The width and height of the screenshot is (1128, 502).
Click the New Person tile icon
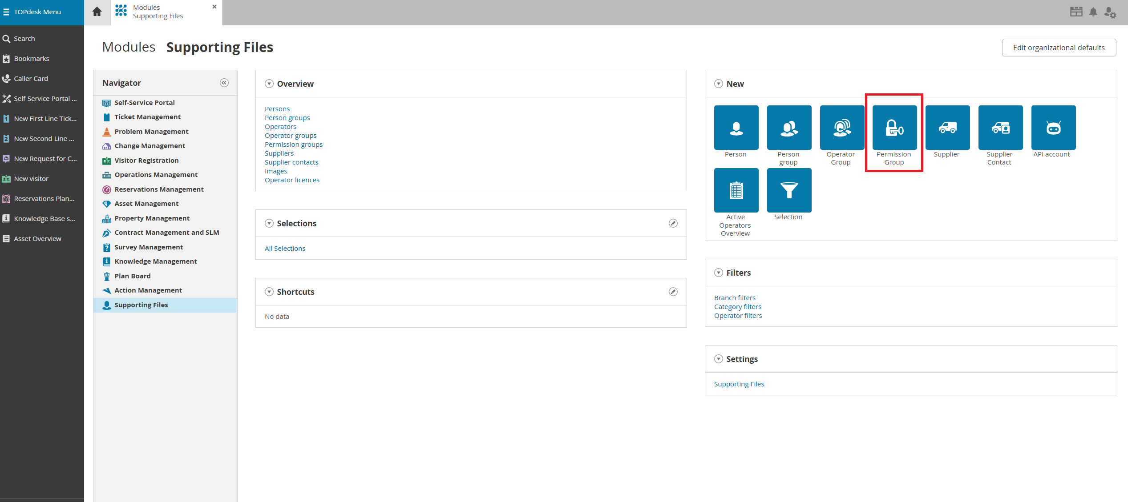[x=736, y=128]
